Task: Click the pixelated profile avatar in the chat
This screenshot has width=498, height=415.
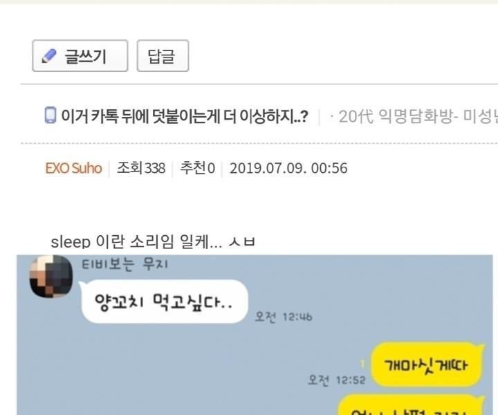Action: click(50, 276)
